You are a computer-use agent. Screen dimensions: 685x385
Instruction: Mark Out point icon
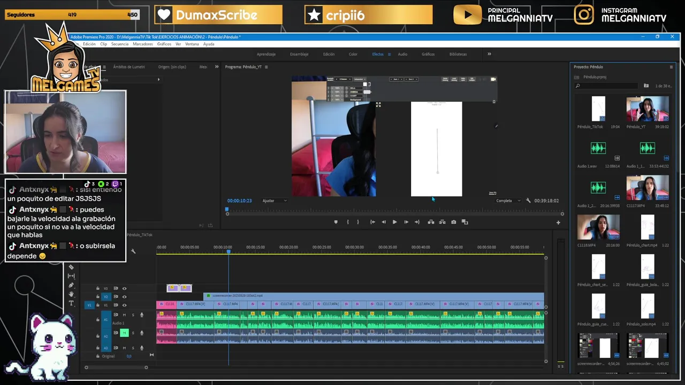click(x=358, y=222)
